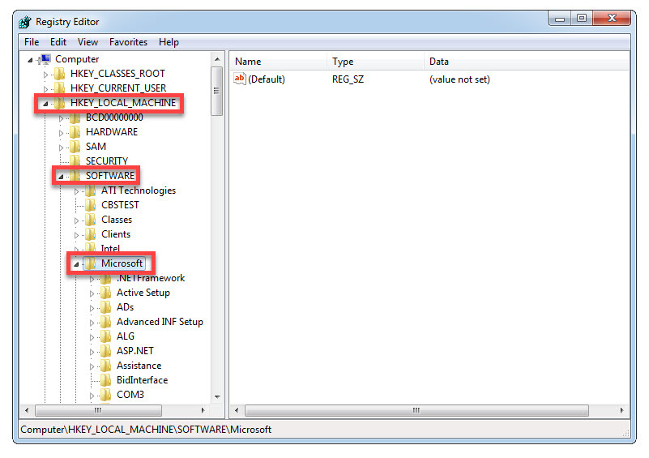Click the ALG folder icon
This screenshot has height=458, width=649.
[106, 336]
